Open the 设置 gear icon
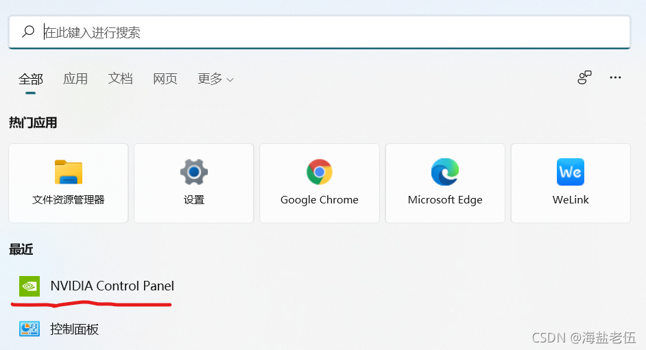Screen dimensions: 646x350 point(194,172)
